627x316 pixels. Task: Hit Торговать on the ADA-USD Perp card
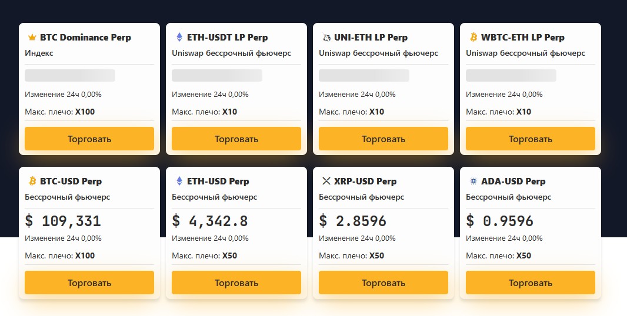531,283
